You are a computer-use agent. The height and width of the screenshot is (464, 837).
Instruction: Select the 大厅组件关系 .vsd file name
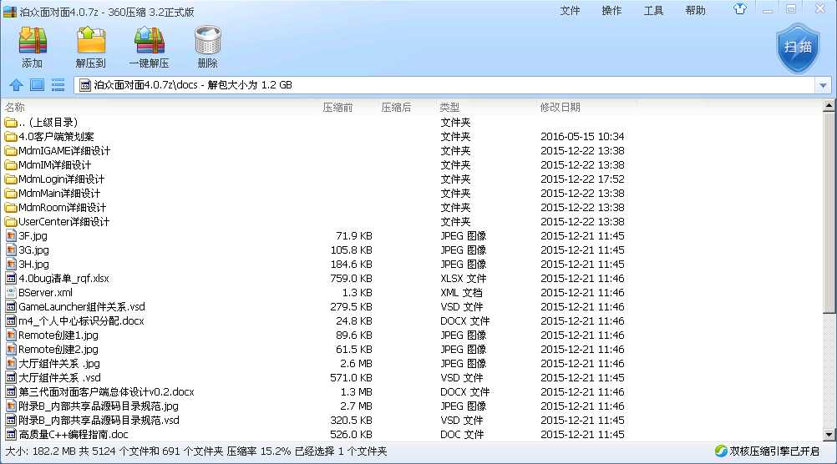tap(59, 377)
